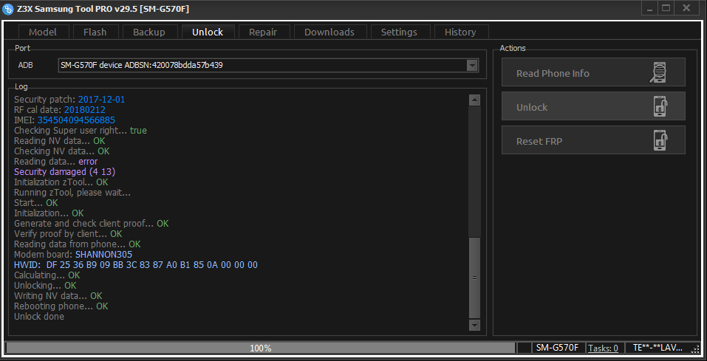Open the Downloads tab
The image size is (707, 361).
click(329, 32)
